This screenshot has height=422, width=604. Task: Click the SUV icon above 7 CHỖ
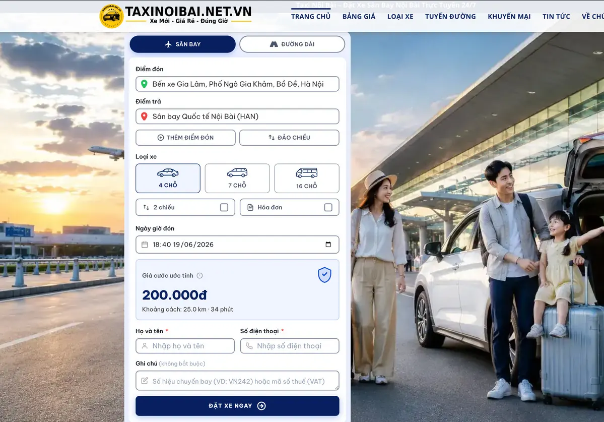pyautogui.click(x=237, y=172)
